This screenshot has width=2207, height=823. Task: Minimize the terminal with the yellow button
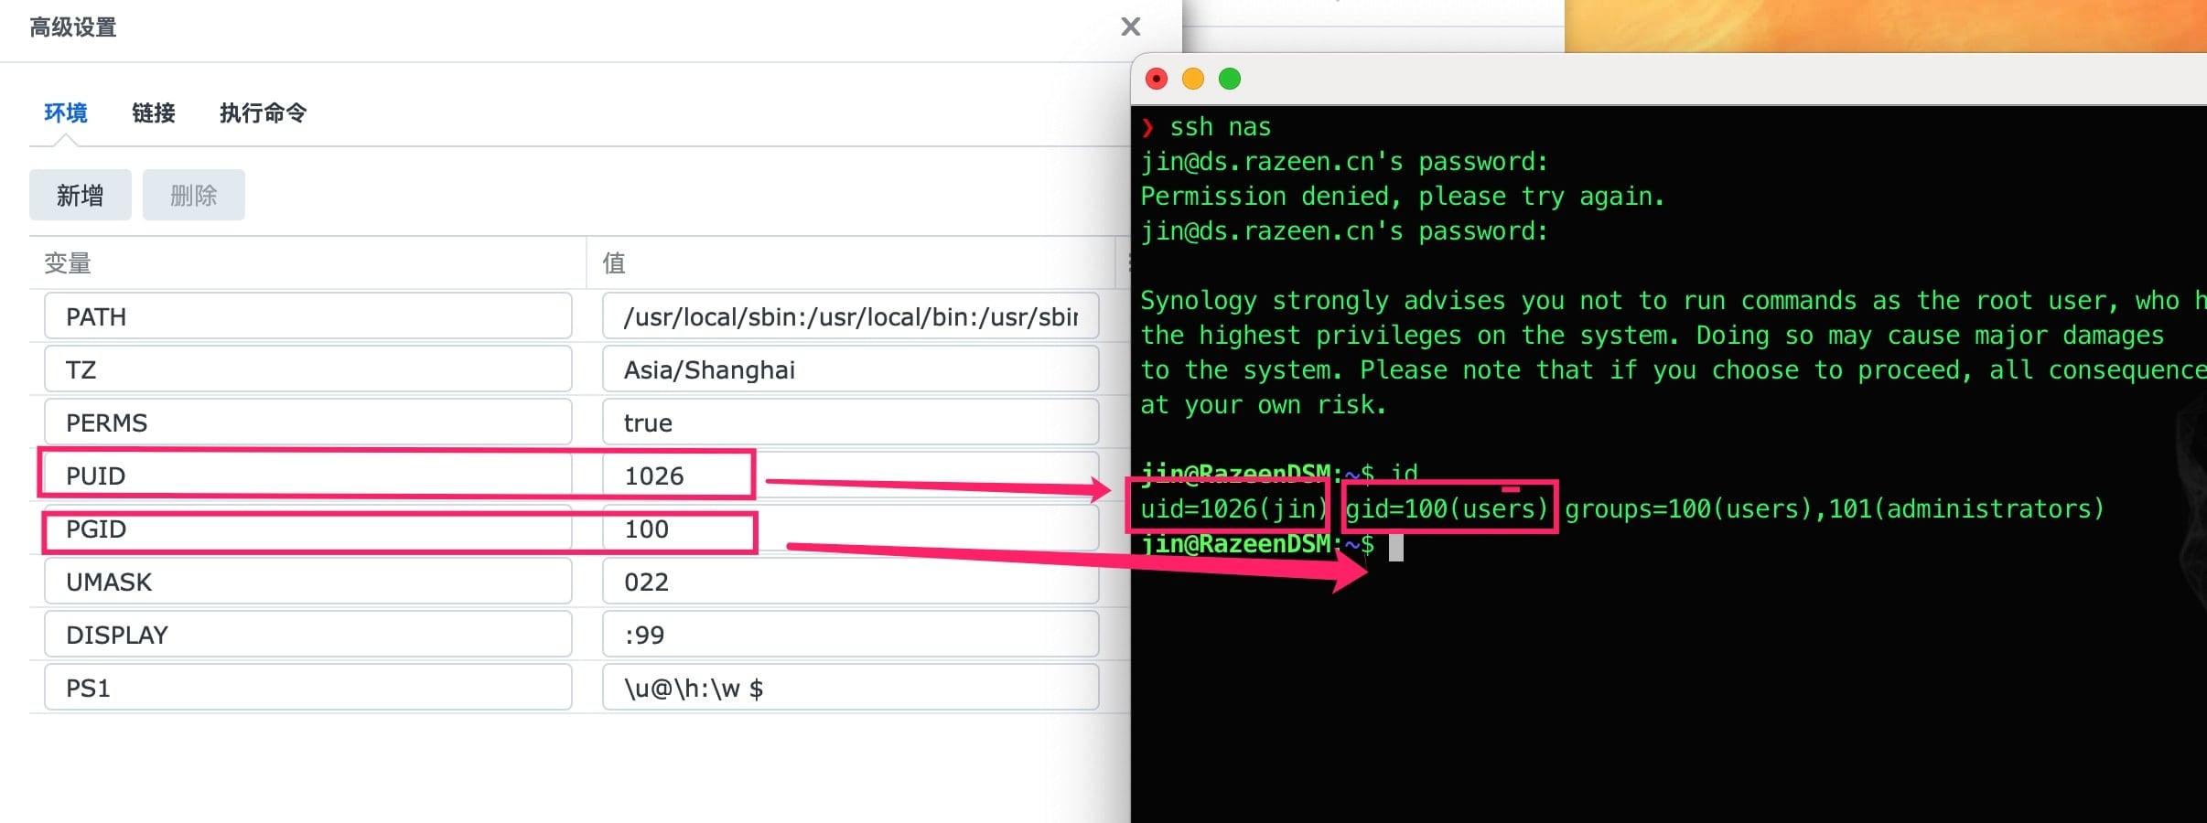[x=1193, y=79]
